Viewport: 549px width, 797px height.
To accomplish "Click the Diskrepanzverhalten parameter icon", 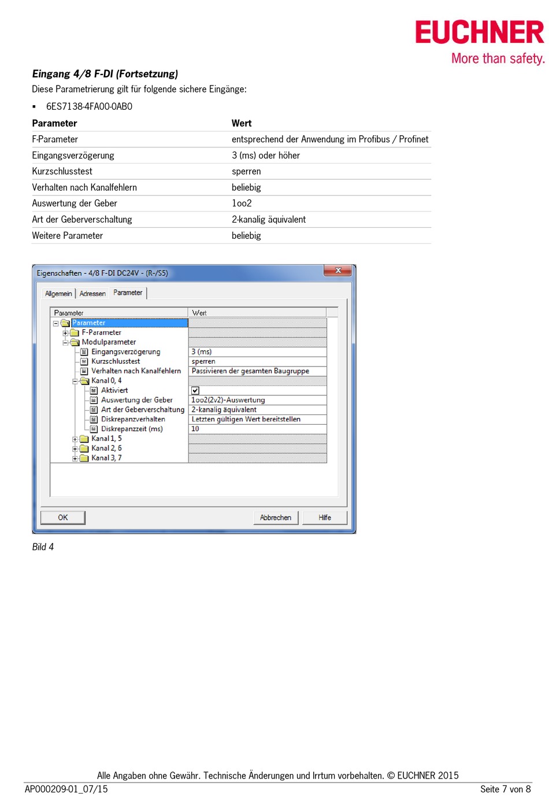I will pyautogui.click(x=94, y=420).
